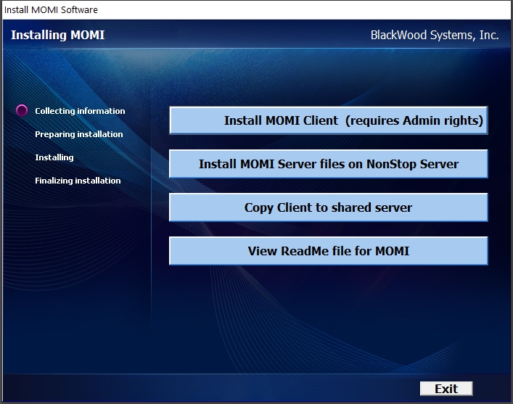Click the Install MOMI Client button
The image size is (513, 404).
click(328, 120)
